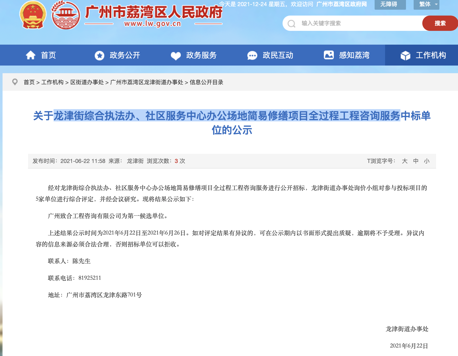Image resolution: width=458 pixels, height=356 pixels.
Task: Click the picture icon beside 感知荔湾
Action: point(329,55)
